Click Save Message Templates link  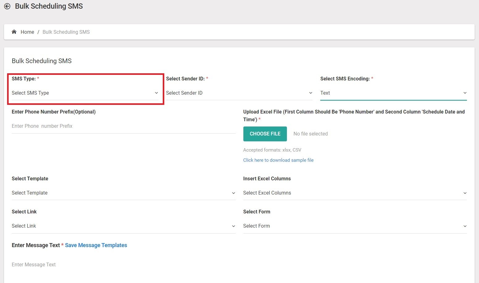pos(96,245)
